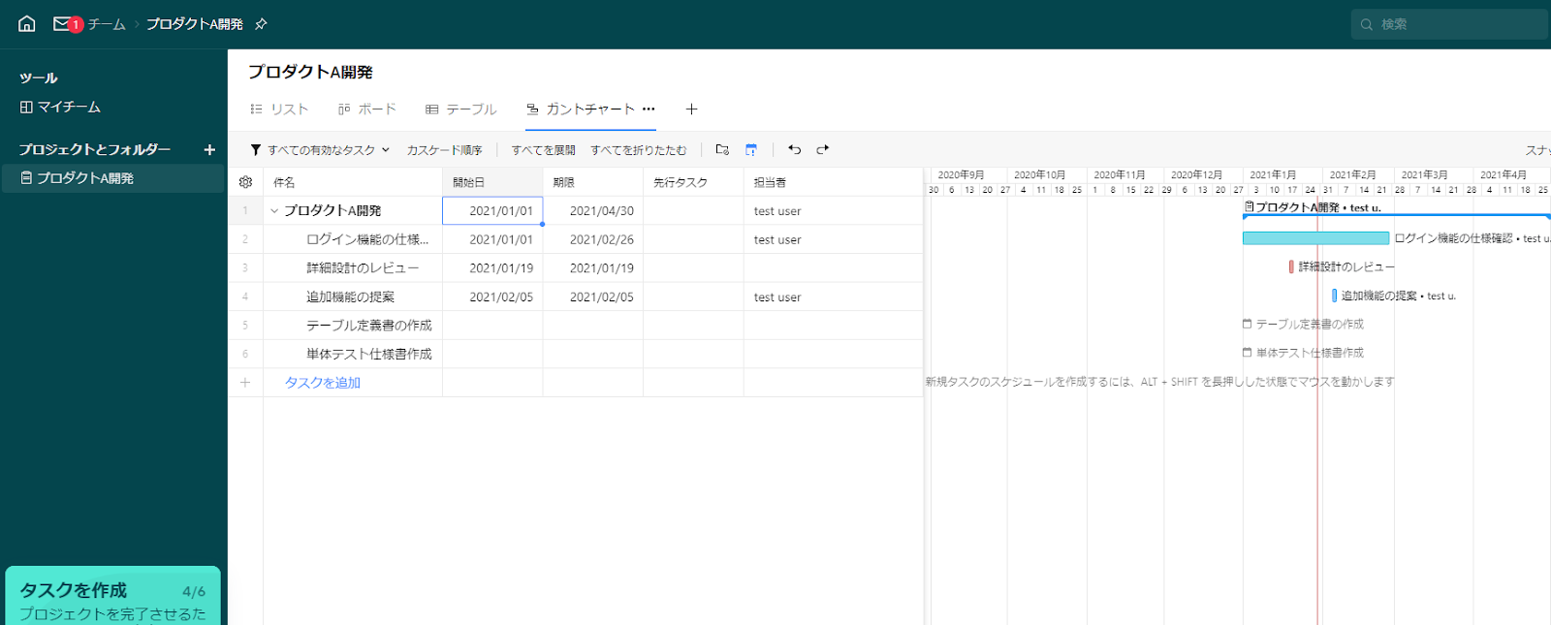1551x625 pixels.
Task: Switch to the リスト view tab
Action: click(279, 109)
